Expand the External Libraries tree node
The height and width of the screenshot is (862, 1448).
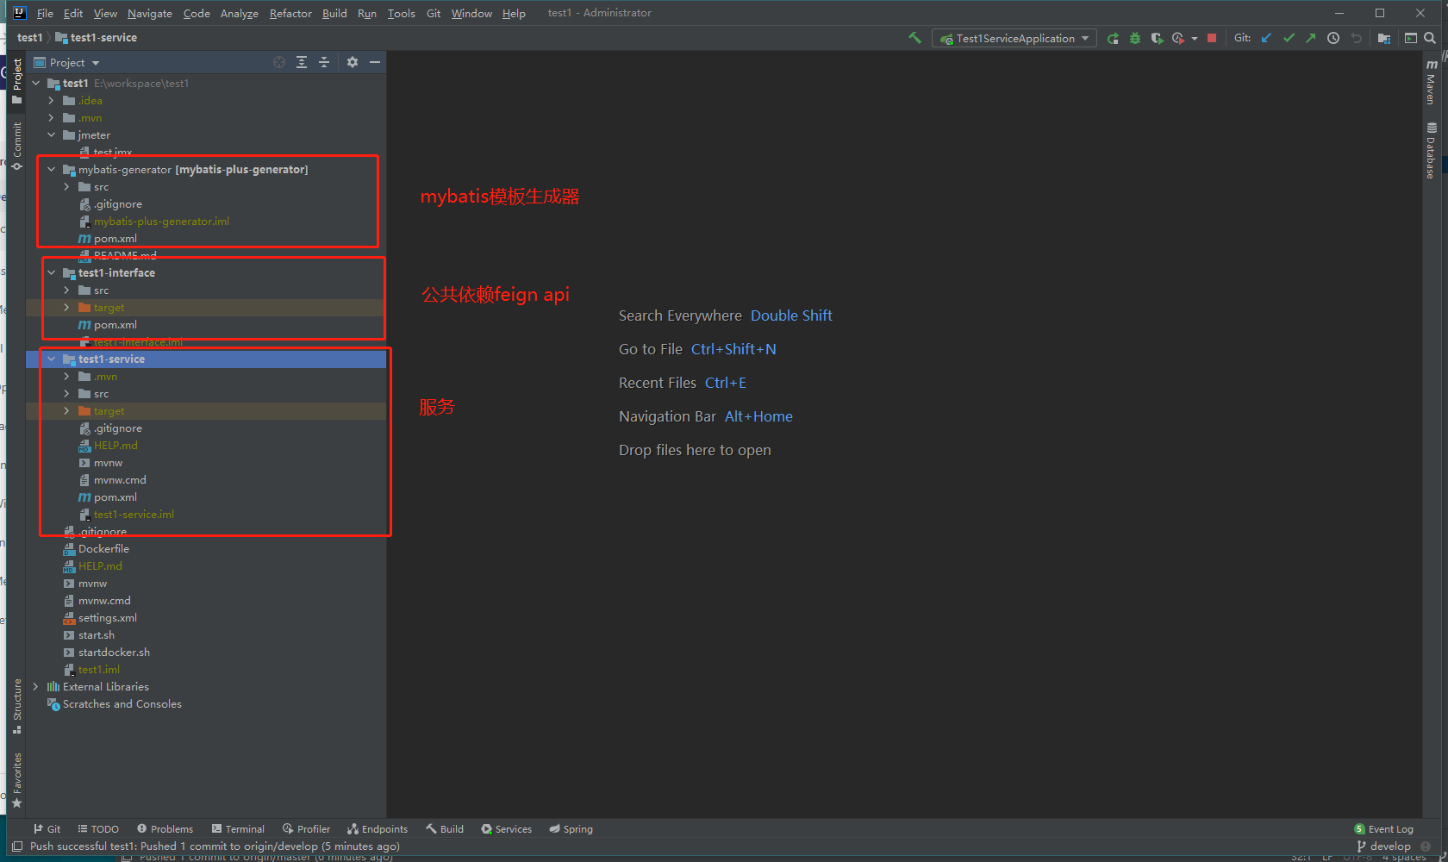pyautogui.click(x=35, y=687)
